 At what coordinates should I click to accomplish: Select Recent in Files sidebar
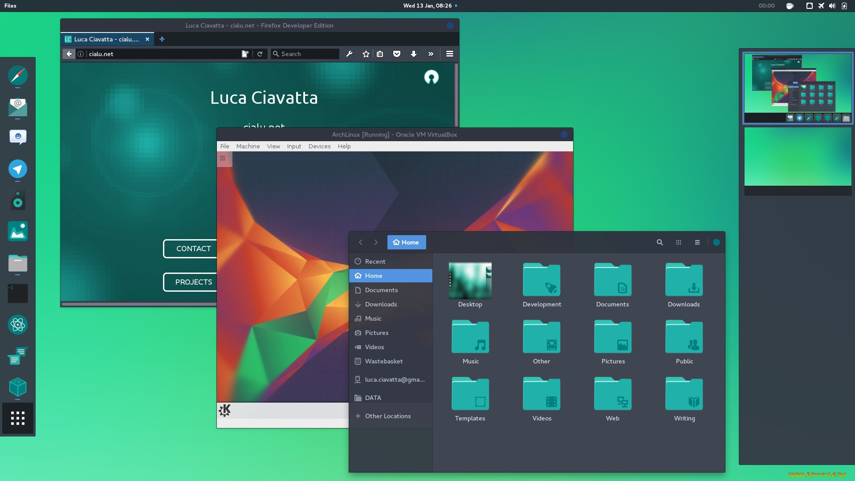tap(391, 261)
